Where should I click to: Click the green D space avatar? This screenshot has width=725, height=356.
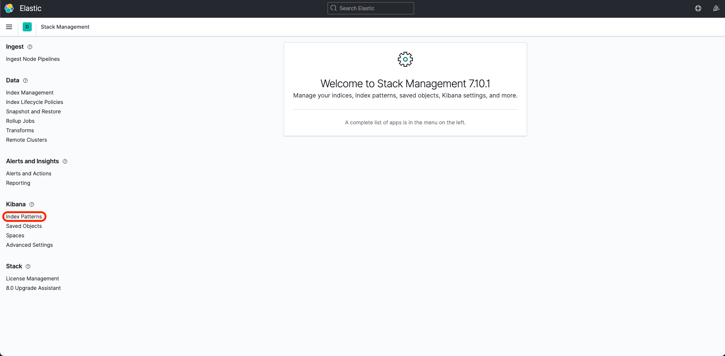pos(27,27)
